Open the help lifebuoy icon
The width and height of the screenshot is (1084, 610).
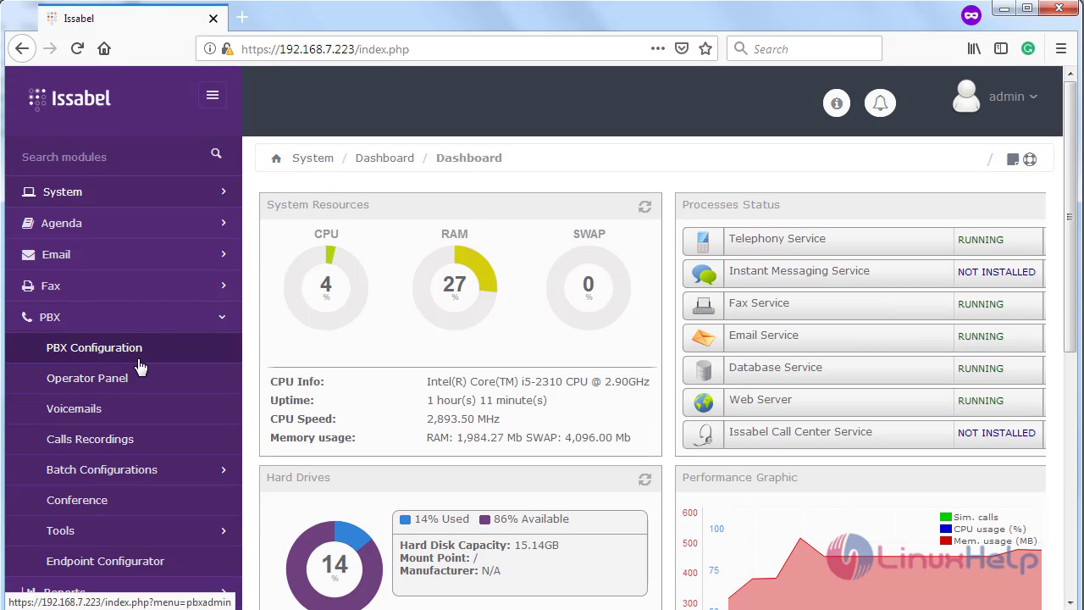click(x=1030, y=159)
